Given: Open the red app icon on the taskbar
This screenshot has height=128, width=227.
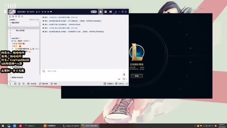Looking at the screenshot, I should [x=21, y=126].
